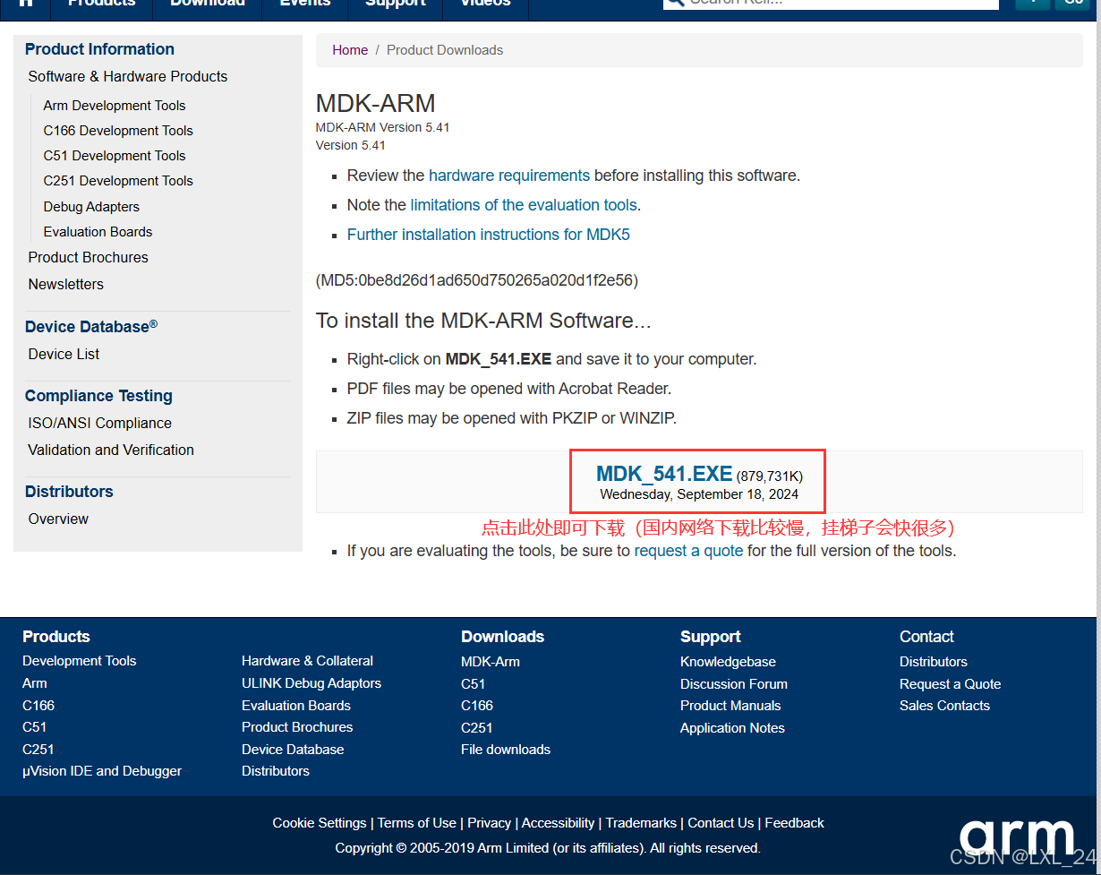1101x875 pixels.
Task: Open C51 in footer Downloads column
Action: tap(473, 684)
